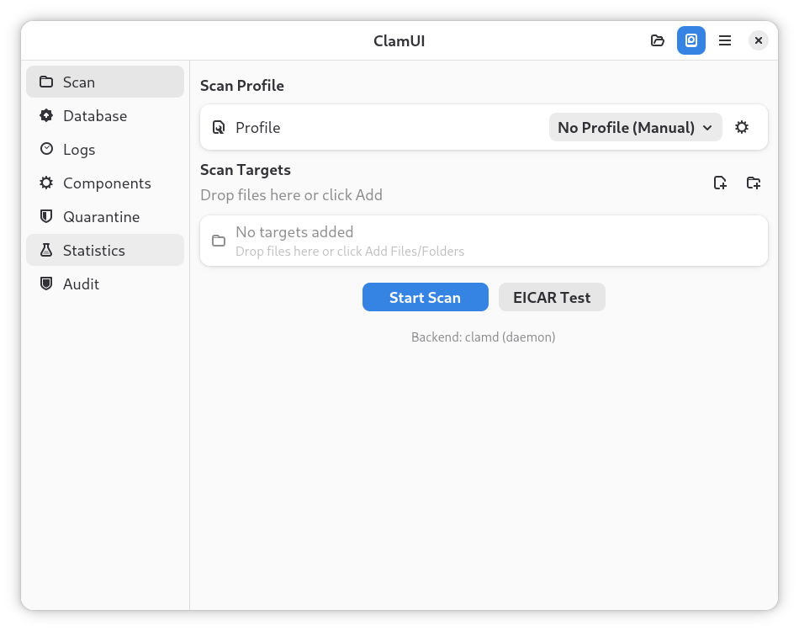Close the ClamUI window

coord(759,40)
